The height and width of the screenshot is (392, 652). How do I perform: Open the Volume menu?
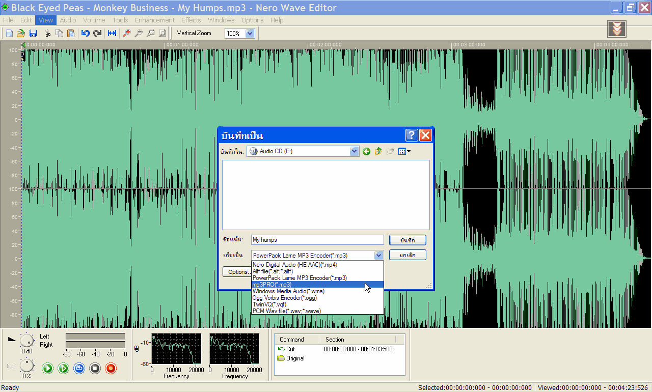[94, 20]
